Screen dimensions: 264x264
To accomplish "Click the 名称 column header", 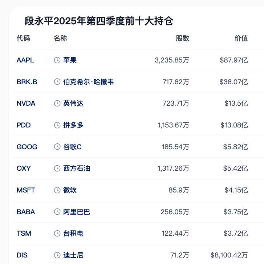I will tap(60, 38).
